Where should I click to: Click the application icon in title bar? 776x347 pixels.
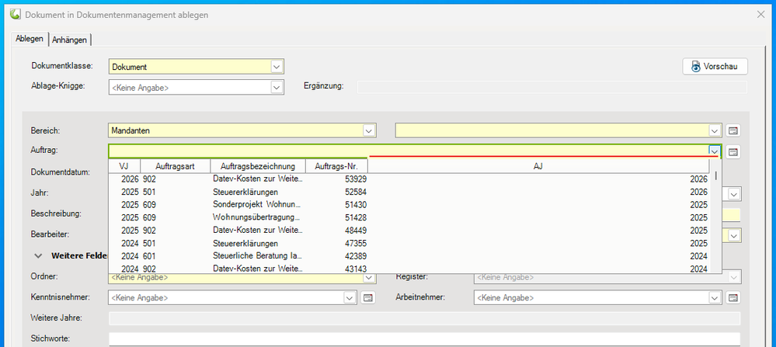(16, 14)
